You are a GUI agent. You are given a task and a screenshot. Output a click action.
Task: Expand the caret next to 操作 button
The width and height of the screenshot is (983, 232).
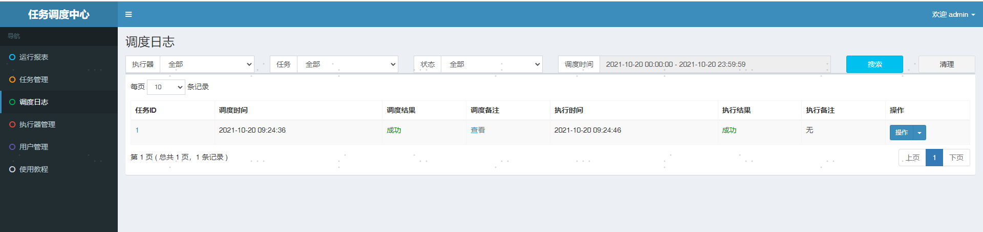click(x=920, y=133)
